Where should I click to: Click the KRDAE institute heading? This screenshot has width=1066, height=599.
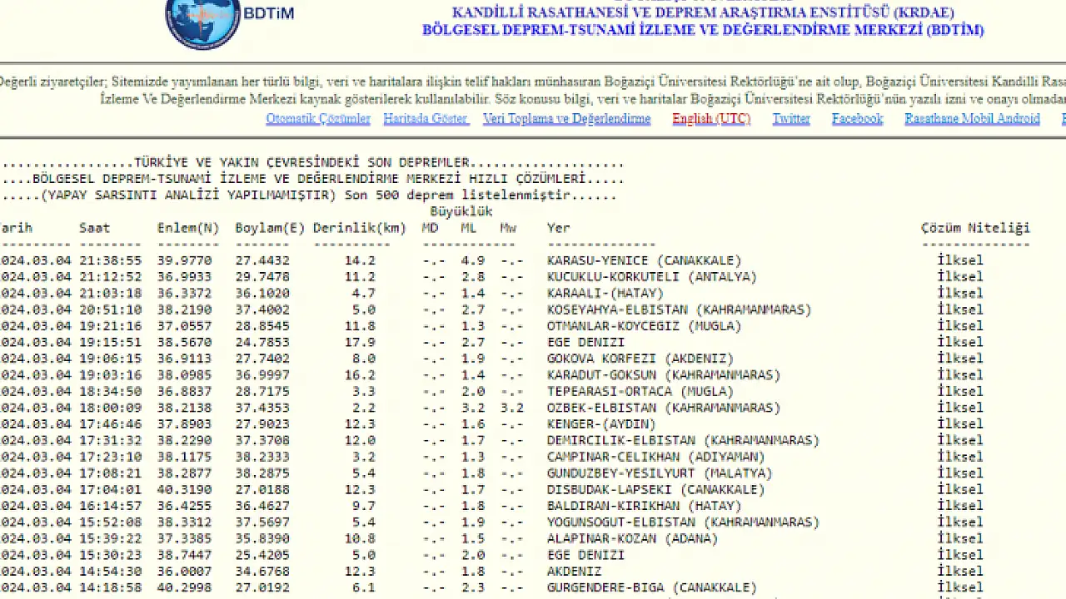pyautogui.click(x=703, y=13)
